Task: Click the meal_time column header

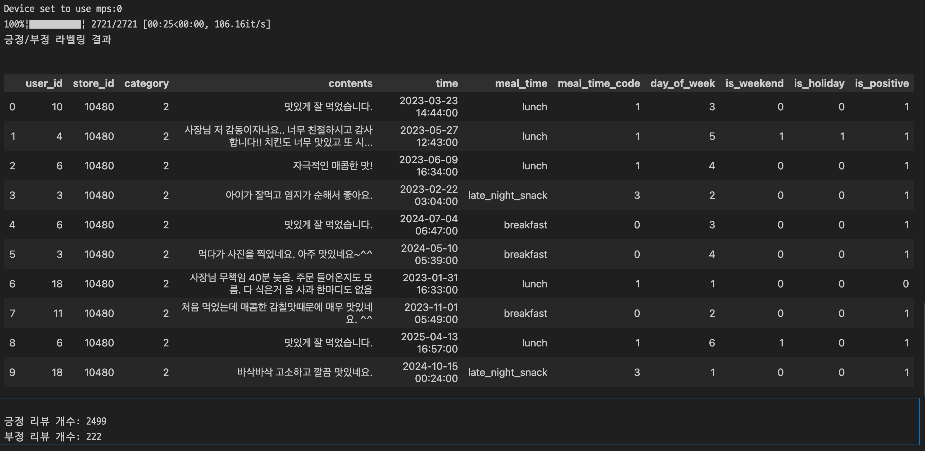Action: pyautogui.click(x=521, y=83)
